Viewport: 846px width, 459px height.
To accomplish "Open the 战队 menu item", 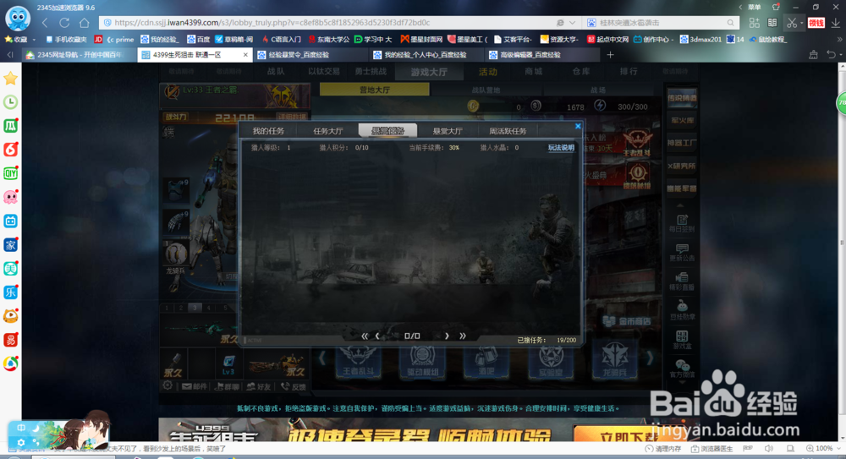I will click(276, 72).
